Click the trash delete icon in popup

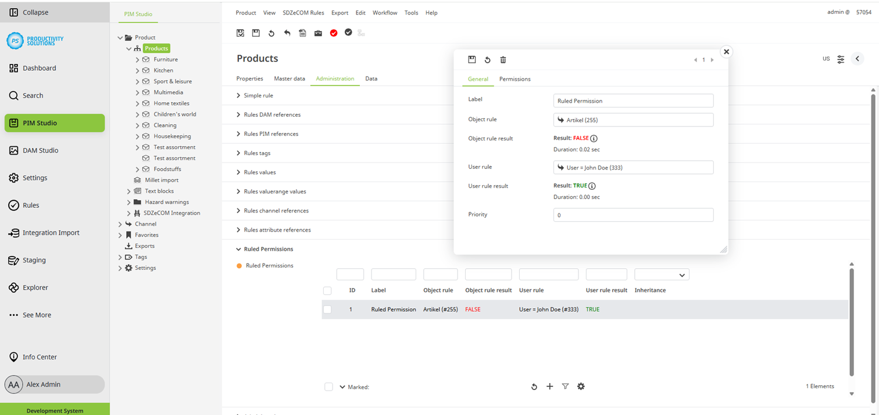click(x=503, y=60)
